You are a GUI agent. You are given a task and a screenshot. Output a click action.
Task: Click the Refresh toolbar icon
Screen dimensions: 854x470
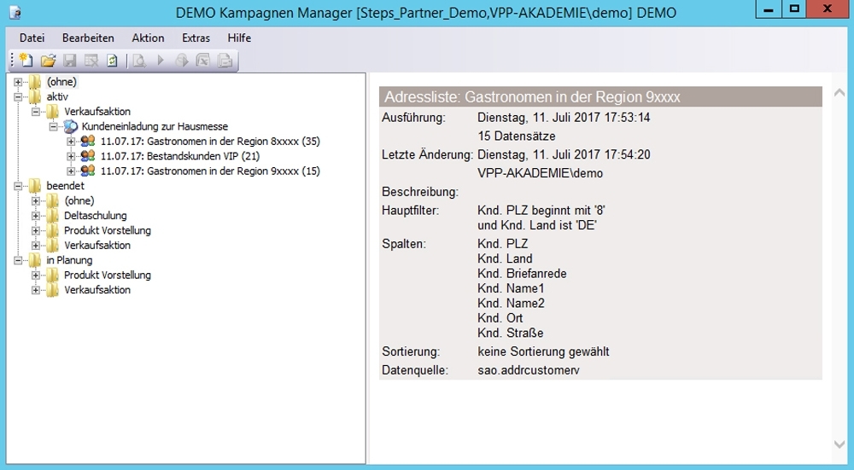click(x=112, y=61)
